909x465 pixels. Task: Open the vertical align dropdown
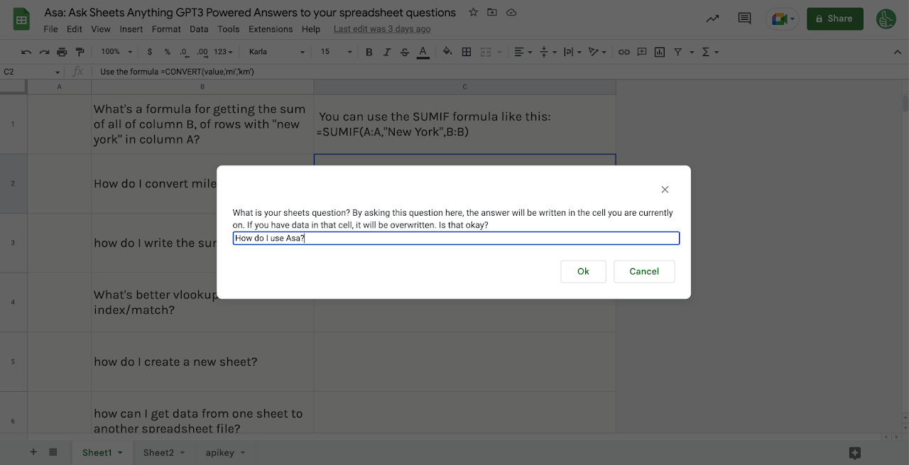(x=548, y=52)
